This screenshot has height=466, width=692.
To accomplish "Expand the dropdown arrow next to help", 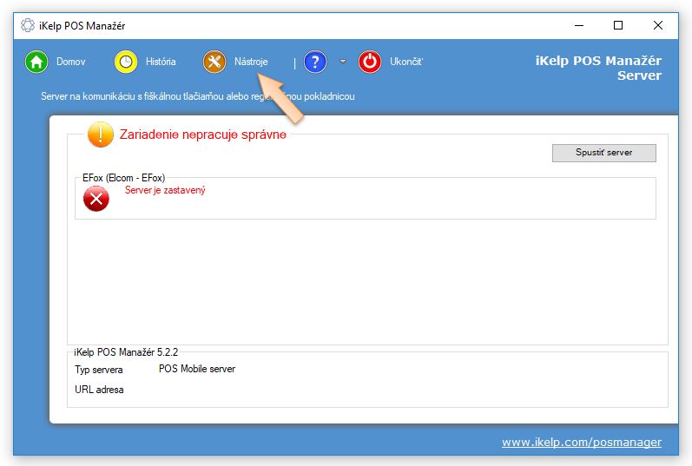I will click(x=343, y=62).
